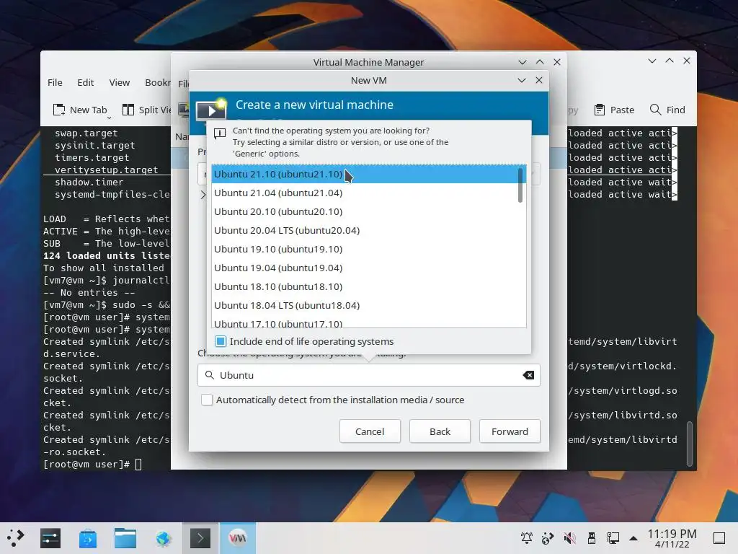Screen dimensions: 738x554
Task: Click the Ubuntu OS search field
Action: tap(368, 375)
